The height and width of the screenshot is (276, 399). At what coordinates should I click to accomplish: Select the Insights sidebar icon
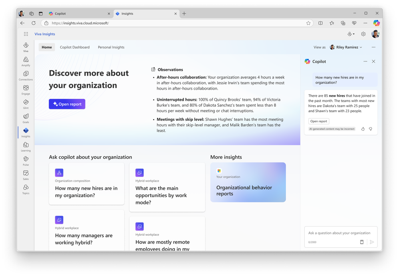26,132
